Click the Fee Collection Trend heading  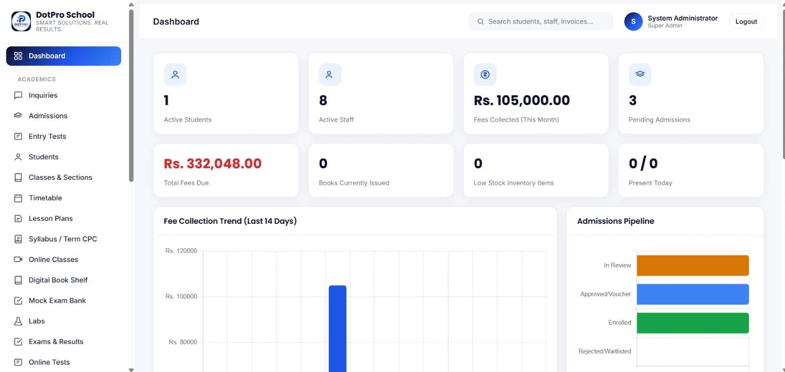tap(230, 221)
